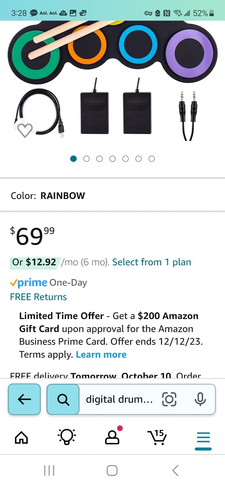Select the last image dot indicator
This screenshot has height=488, width=225.
152,159
